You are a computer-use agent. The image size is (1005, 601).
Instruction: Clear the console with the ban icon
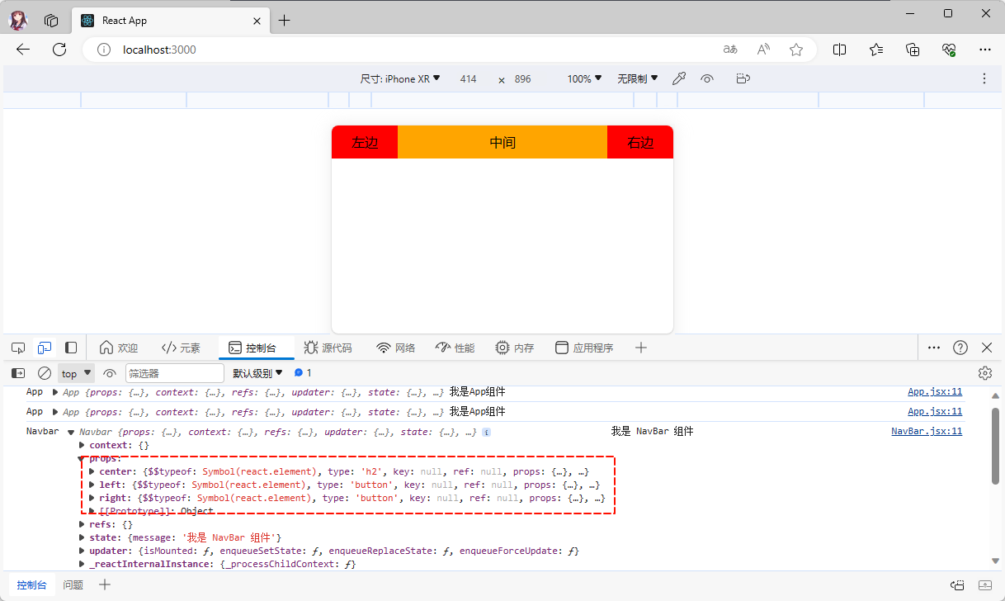click(45, 373)
